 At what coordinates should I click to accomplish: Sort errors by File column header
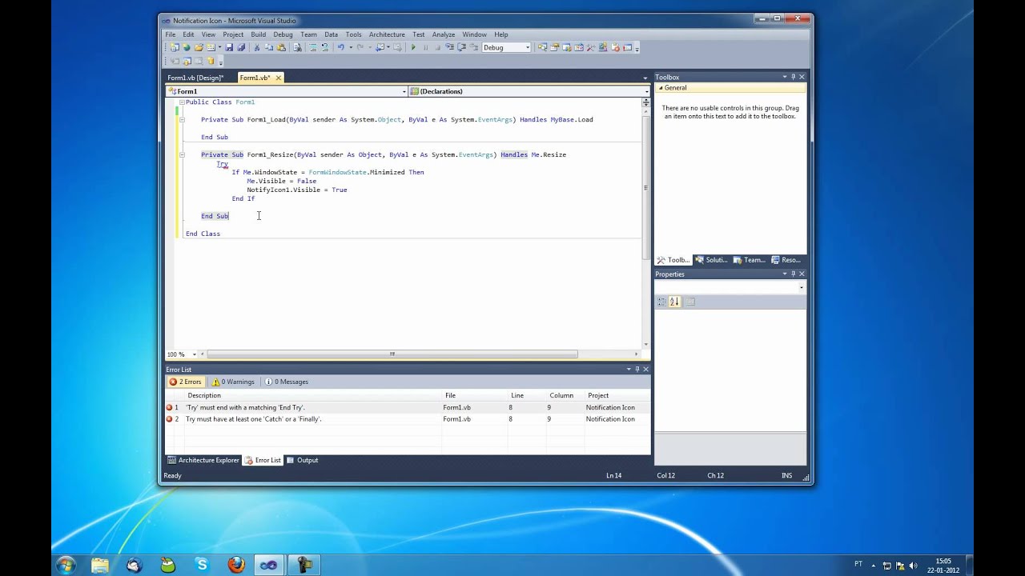[475, 395]
